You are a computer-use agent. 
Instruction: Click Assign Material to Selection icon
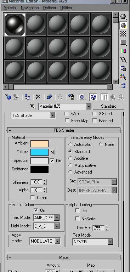point(27,97)
